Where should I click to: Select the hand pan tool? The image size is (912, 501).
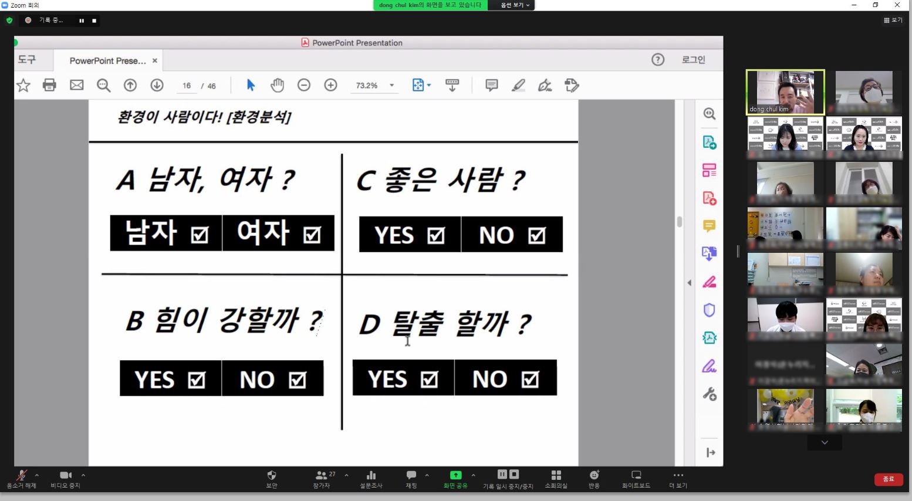tap(277, 85)
